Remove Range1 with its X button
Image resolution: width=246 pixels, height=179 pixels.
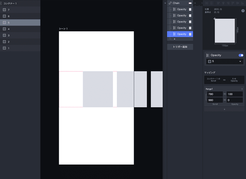[x=242, y=89]
